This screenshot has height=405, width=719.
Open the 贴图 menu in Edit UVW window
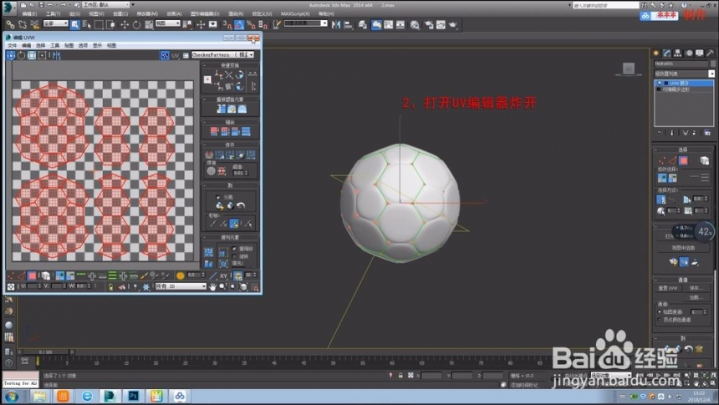69,45
